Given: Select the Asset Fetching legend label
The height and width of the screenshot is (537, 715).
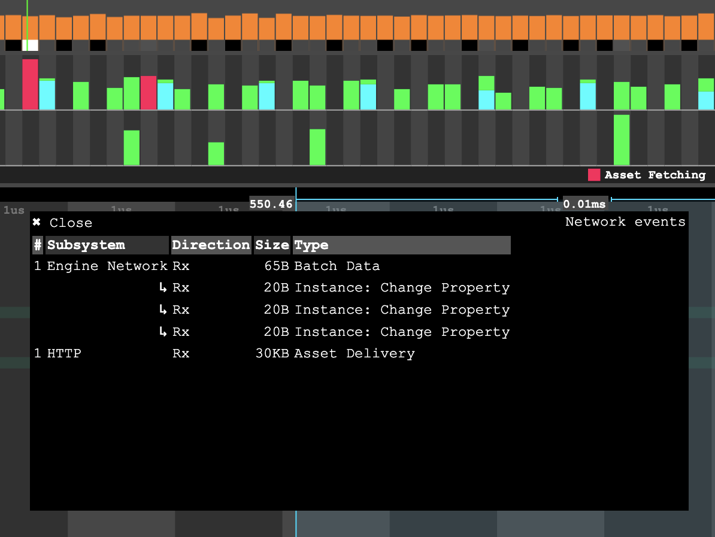Looking at the screenshot, I should (x=655, y=175).
